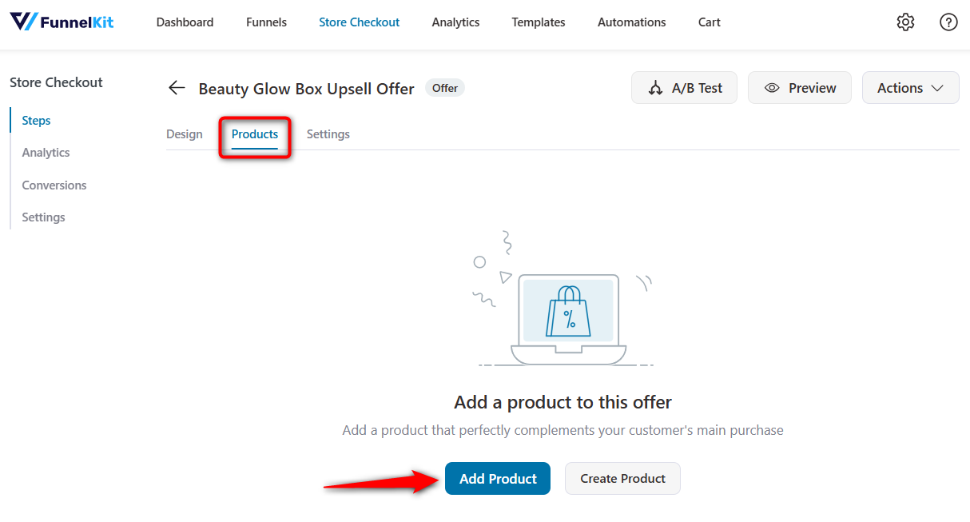Expand the Actions dropdown
The height and width of the screenshot is (522, 970).
910,87
